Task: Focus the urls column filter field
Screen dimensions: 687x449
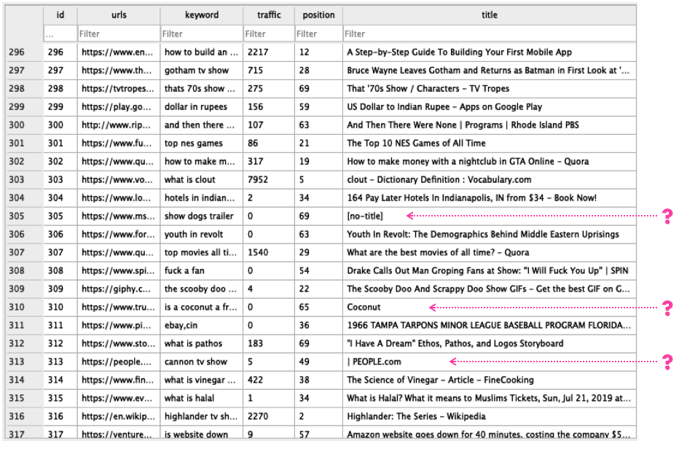Action: pyautogui.click(x=118, y=34)
